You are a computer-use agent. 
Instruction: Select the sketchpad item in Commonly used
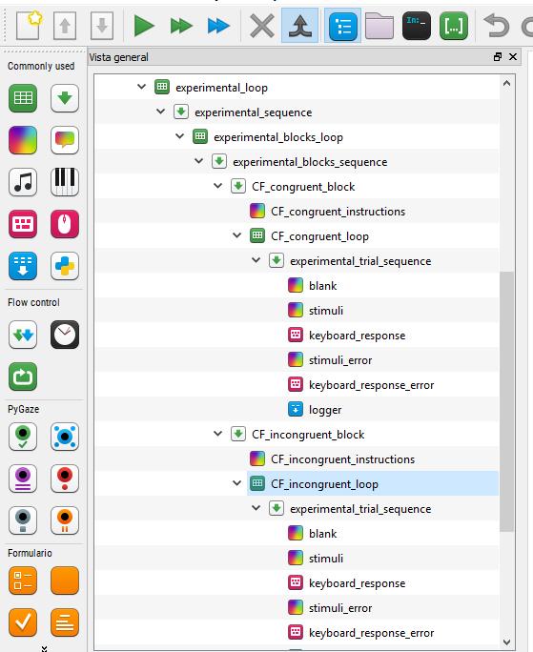coord(23,140)
